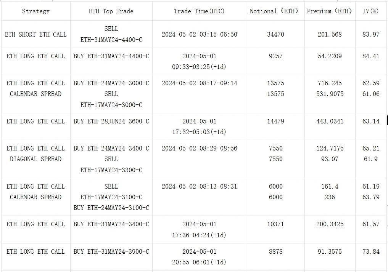The image size is (388, 272).
Task: Click the Trade Time(UTC) column header
Action: pos(199,11)
